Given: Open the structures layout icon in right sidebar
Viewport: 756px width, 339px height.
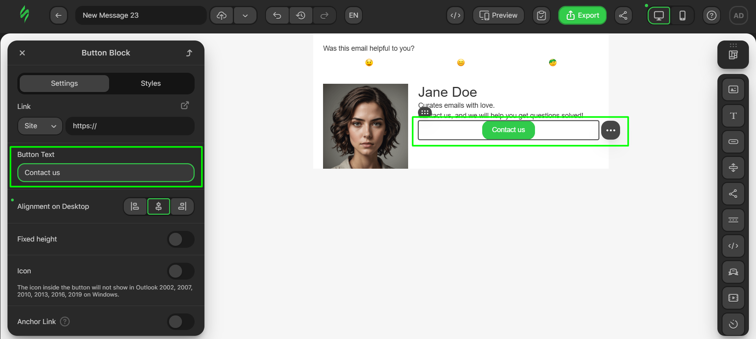Looking at the screenshot, I should click(733, 55).
